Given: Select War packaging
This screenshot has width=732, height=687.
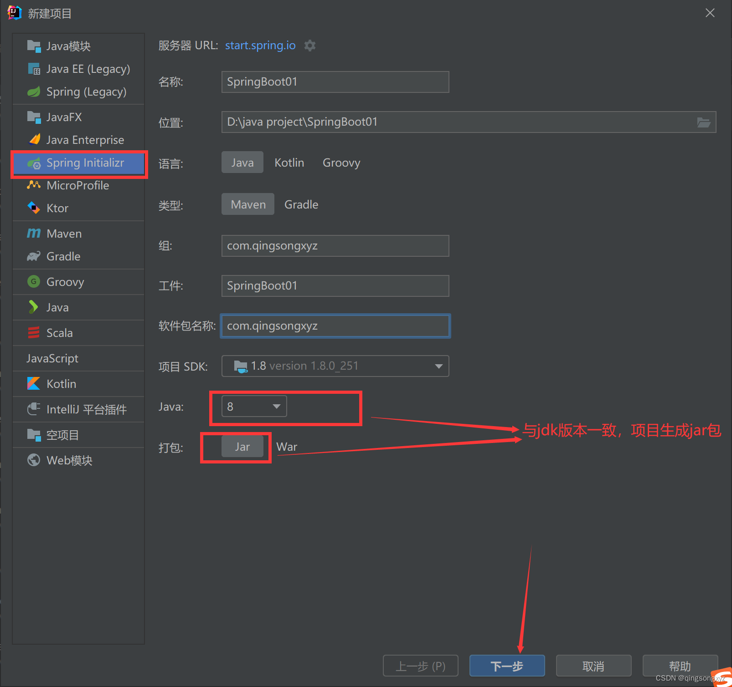Looking at the screenshot, I should tap(287, 447).
